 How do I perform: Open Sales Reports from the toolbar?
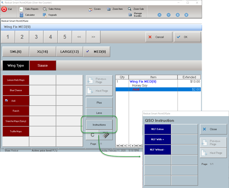point(29,9)
